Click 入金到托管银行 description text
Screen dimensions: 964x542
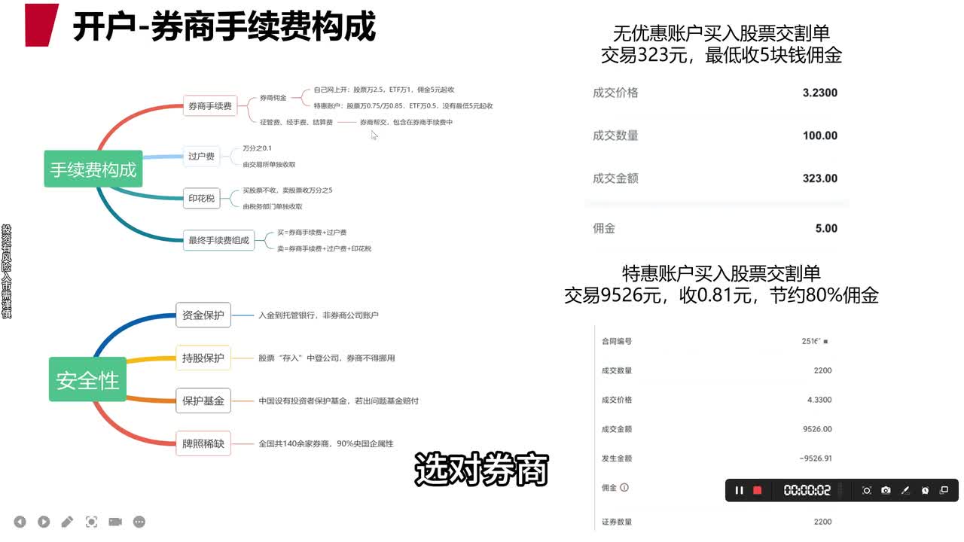click(x=319, y=315)
